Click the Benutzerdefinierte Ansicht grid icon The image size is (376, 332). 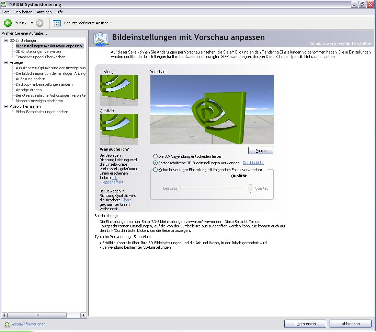pos(57,23)
